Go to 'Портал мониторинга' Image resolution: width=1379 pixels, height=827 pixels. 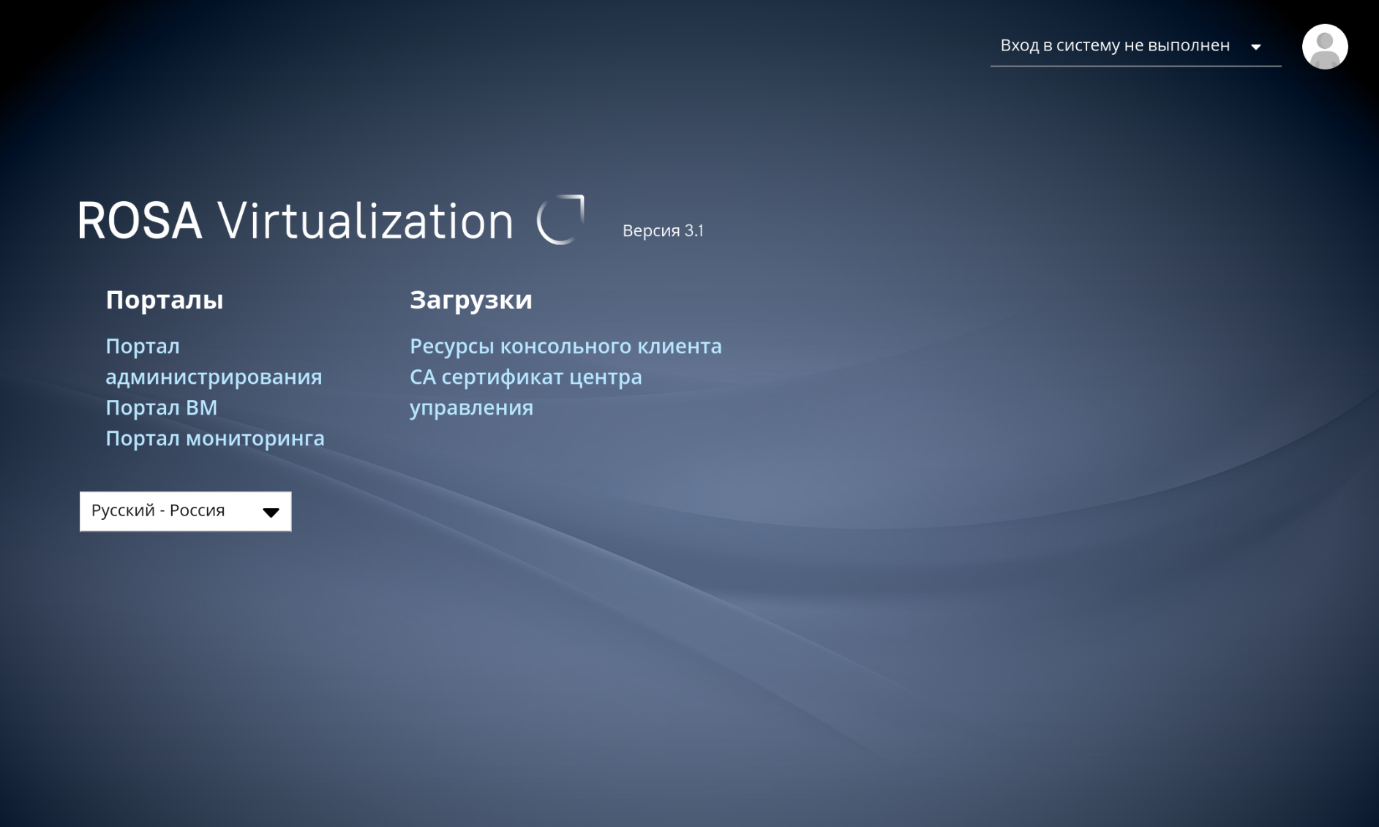[x=215, y=438]
